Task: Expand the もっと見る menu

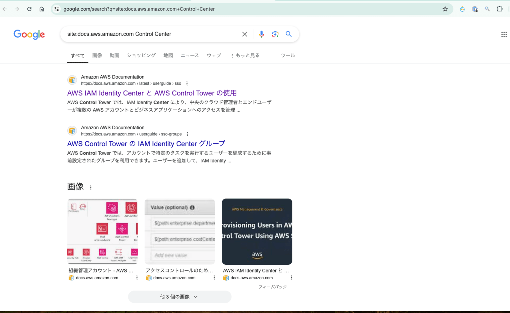Action: [245, 56]
